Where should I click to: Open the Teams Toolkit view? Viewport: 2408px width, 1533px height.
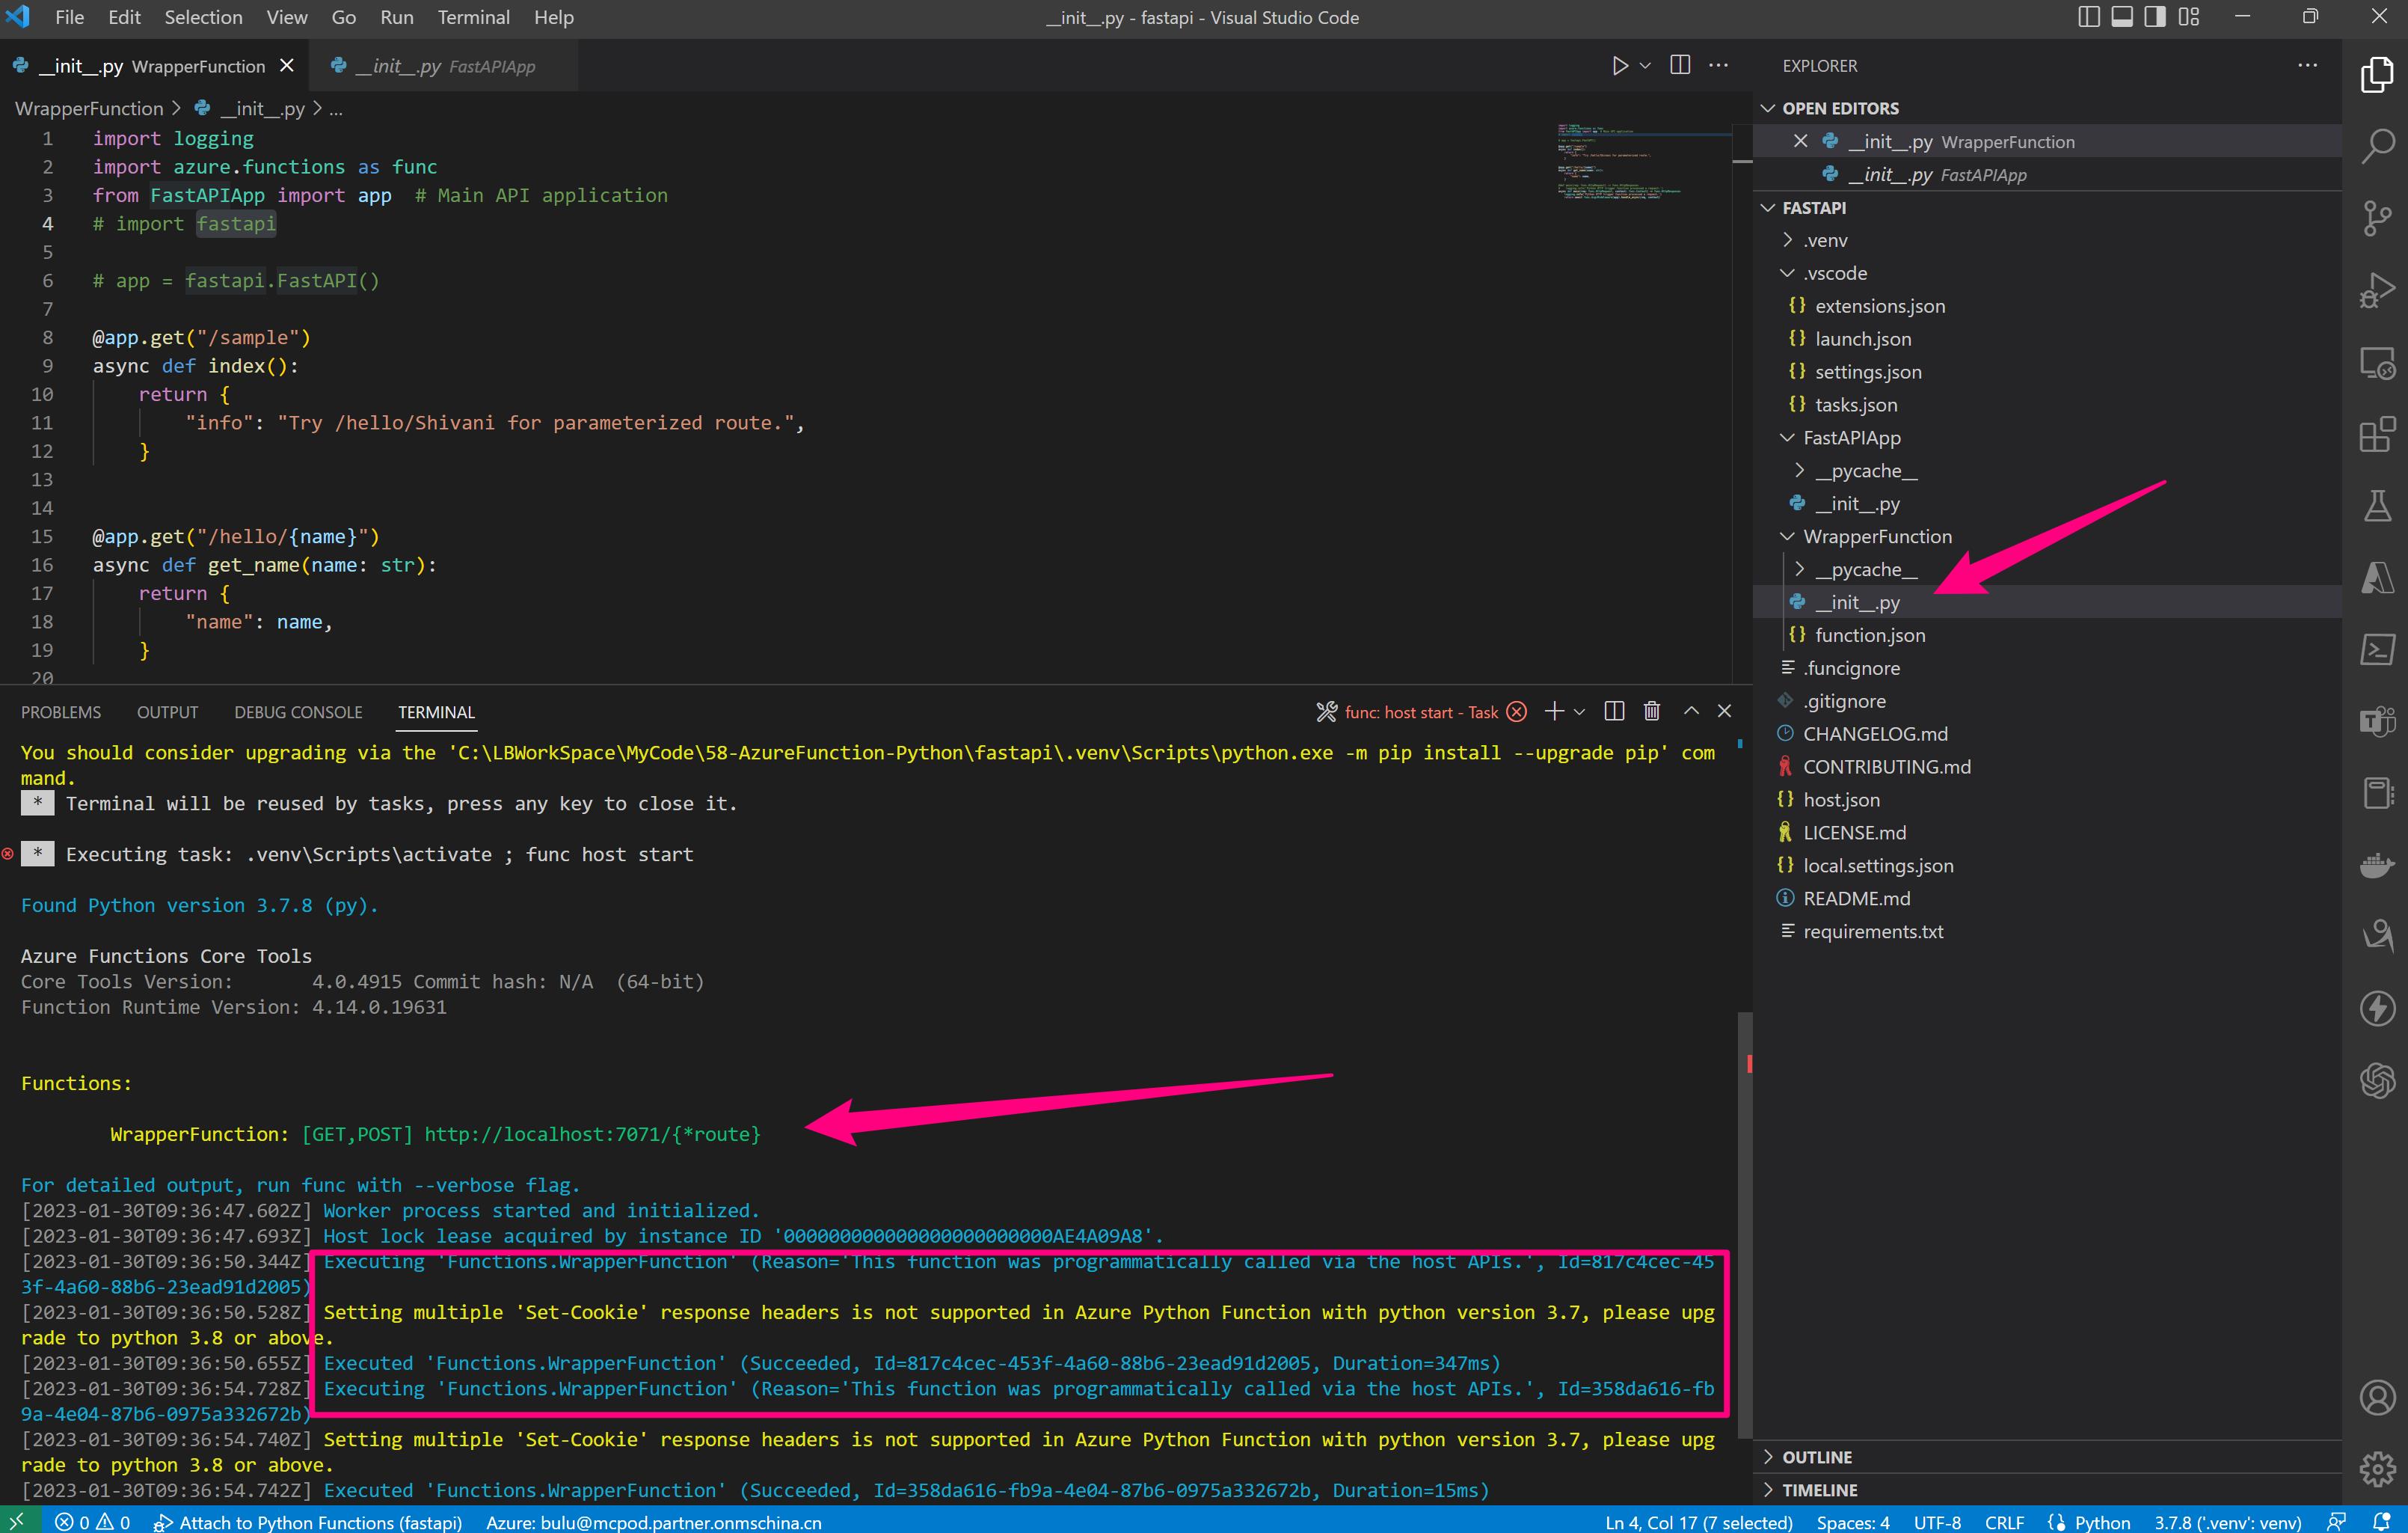tap(2377, 720)
